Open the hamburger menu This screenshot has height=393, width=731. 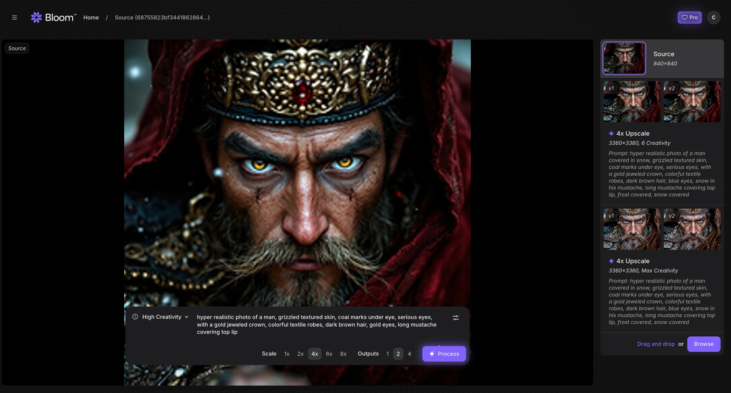(15, 18)
